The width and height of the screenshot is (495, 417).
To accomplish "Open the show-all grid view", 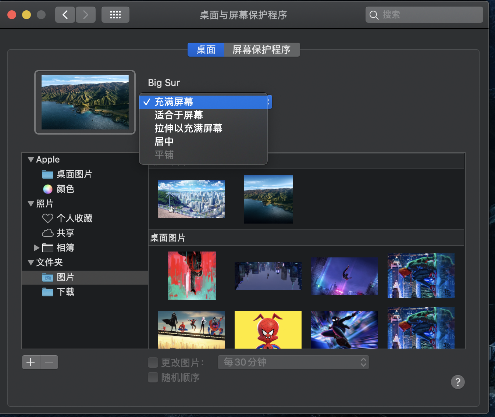I will point(115,15).
